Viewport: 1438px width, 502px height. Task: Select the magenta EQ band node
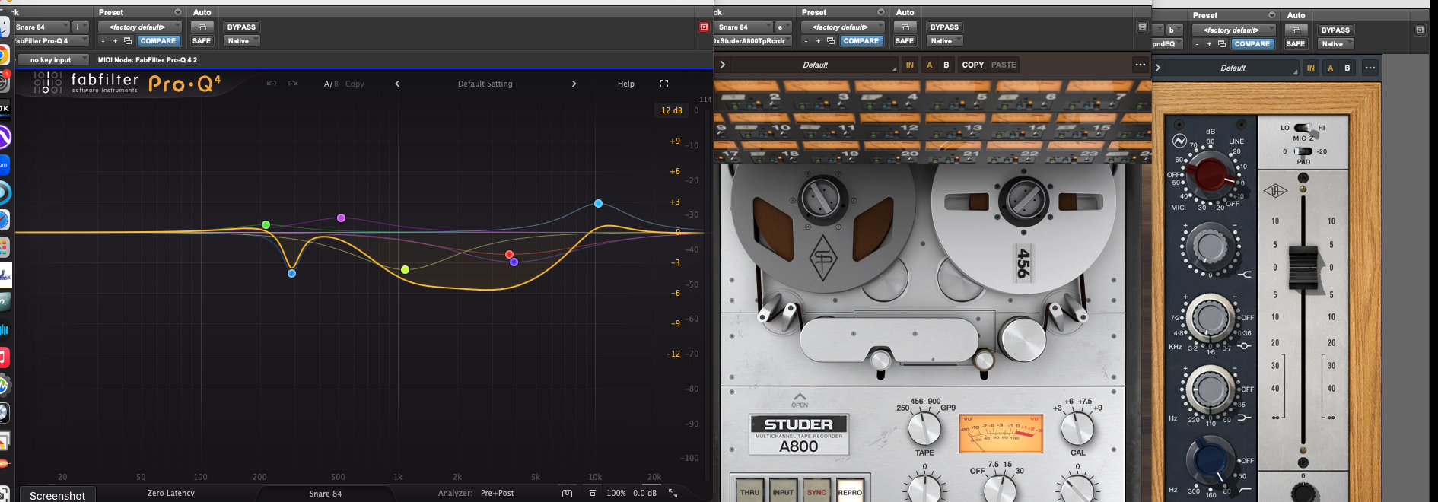[x=341, y=218]
